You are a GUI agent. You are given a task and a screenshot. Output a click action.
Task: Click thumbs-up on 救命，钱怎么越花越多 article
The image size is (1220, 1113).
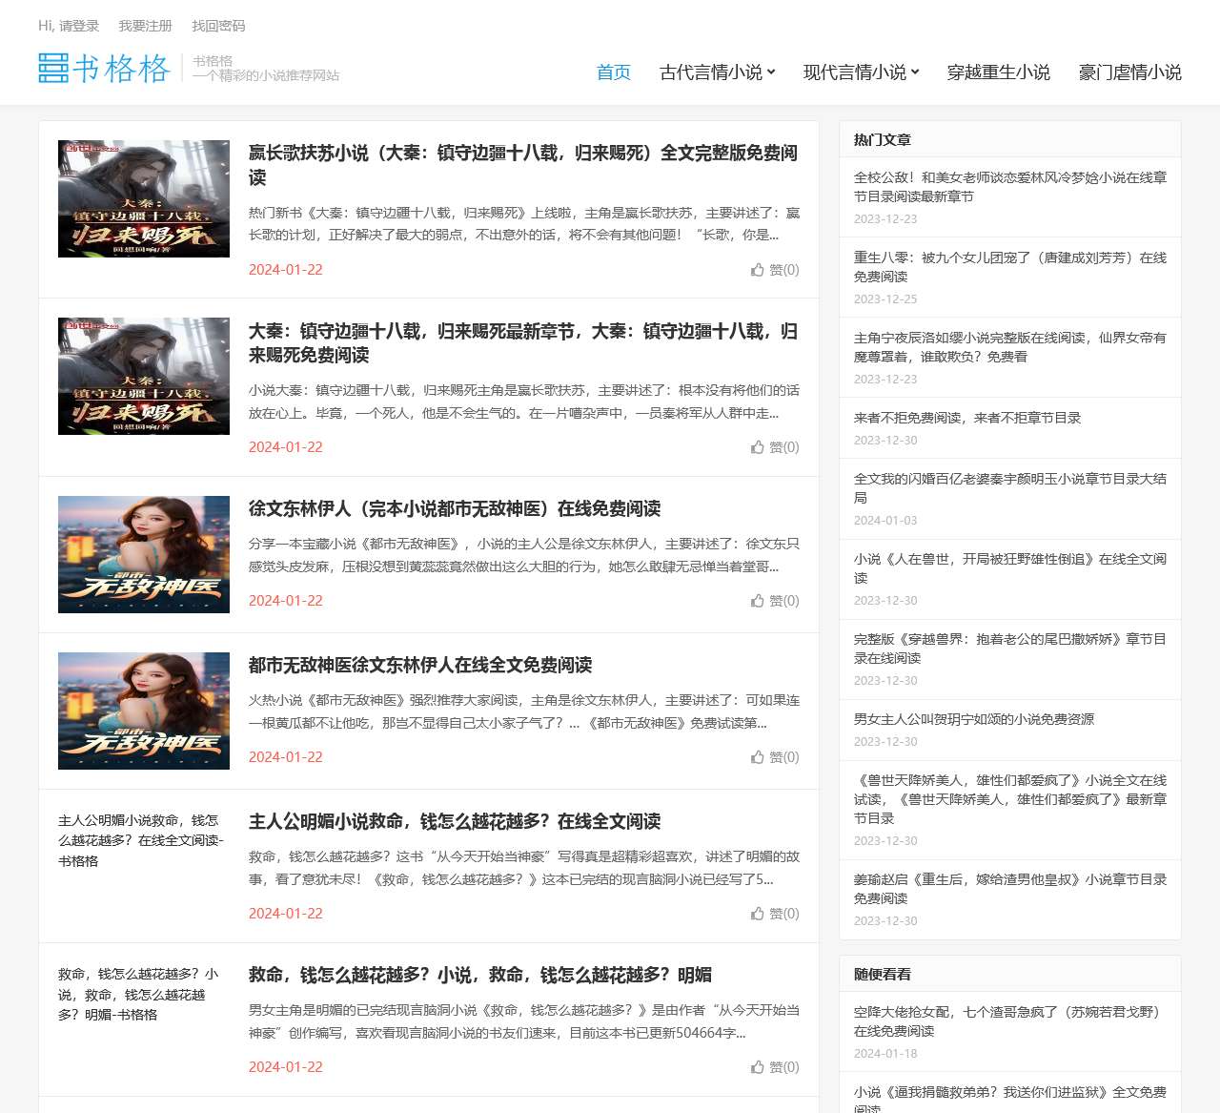[x=776, y=1067]
